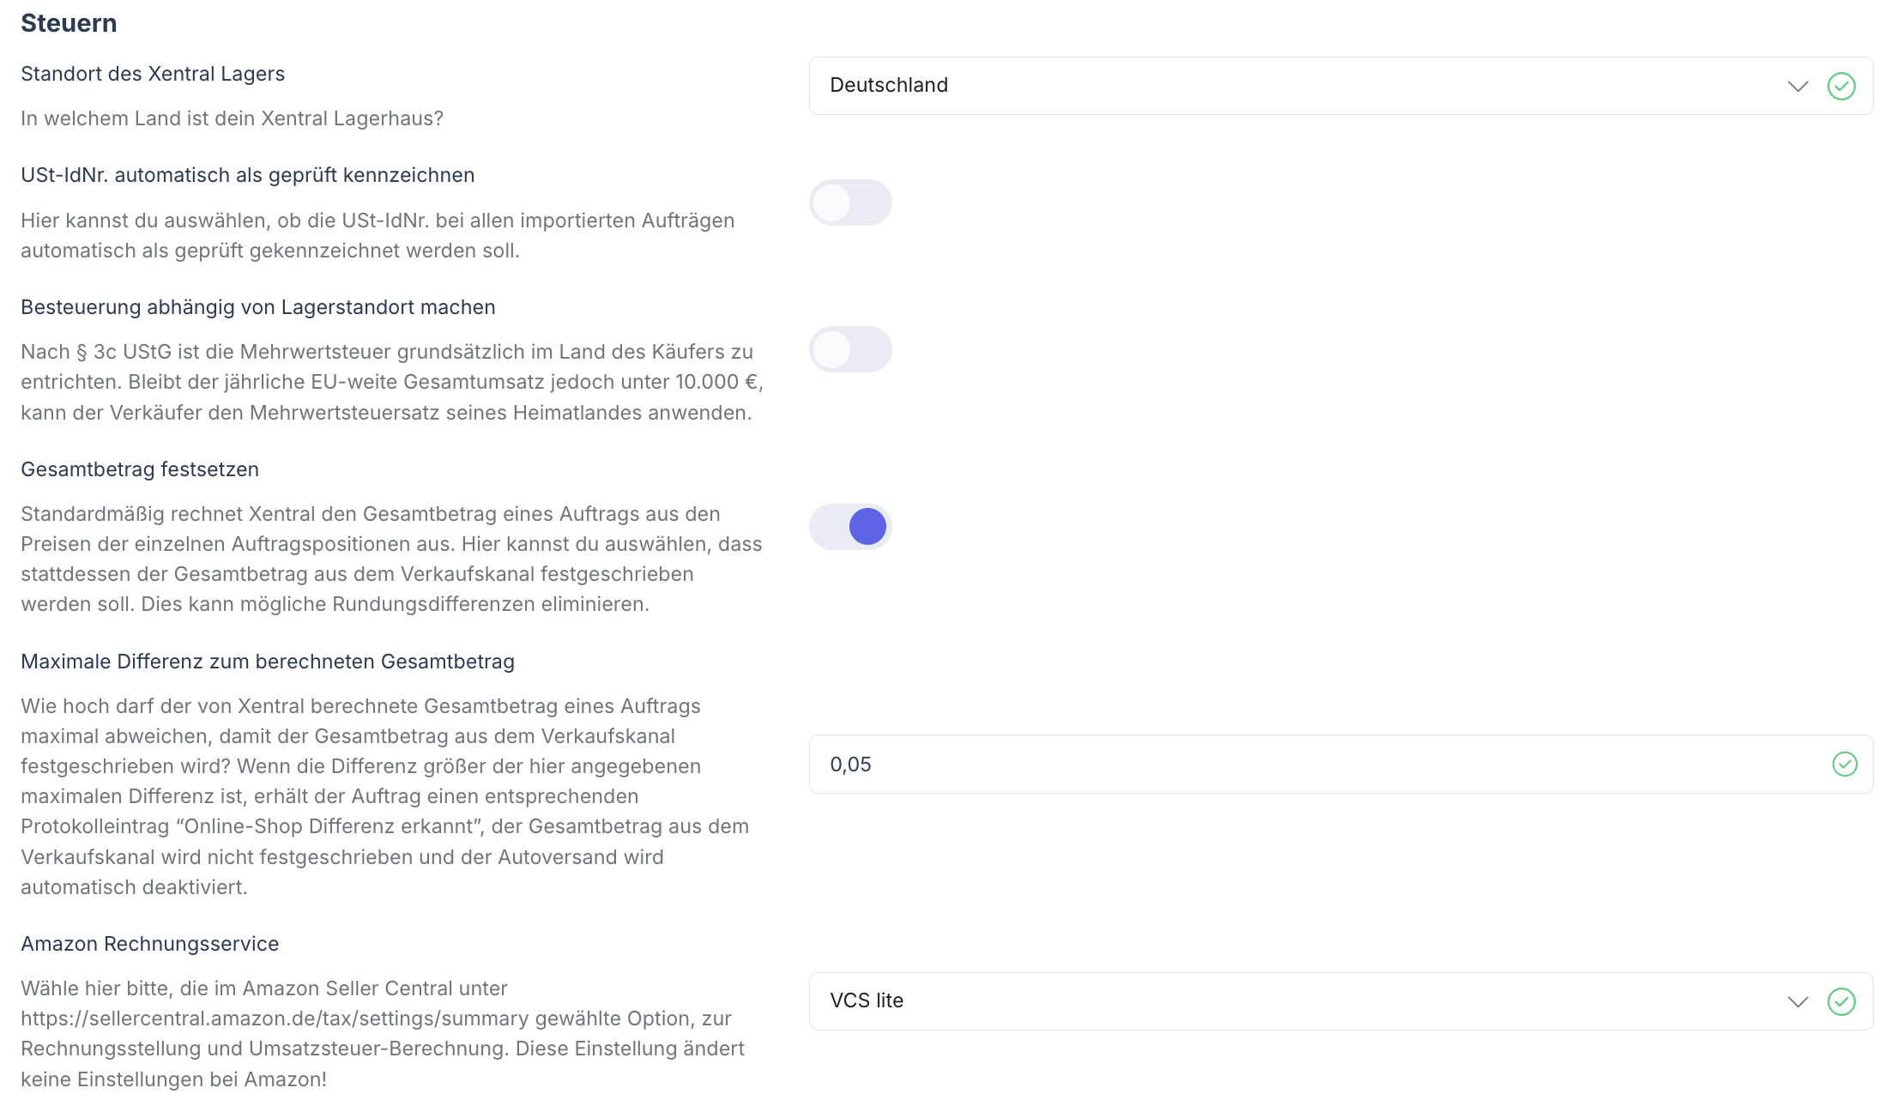Click the 'USt-IdNr. automatisch als geprüft kennzeichnen' label
Viewport: 1897px width, 1106px height.
[x=247, y=175]
